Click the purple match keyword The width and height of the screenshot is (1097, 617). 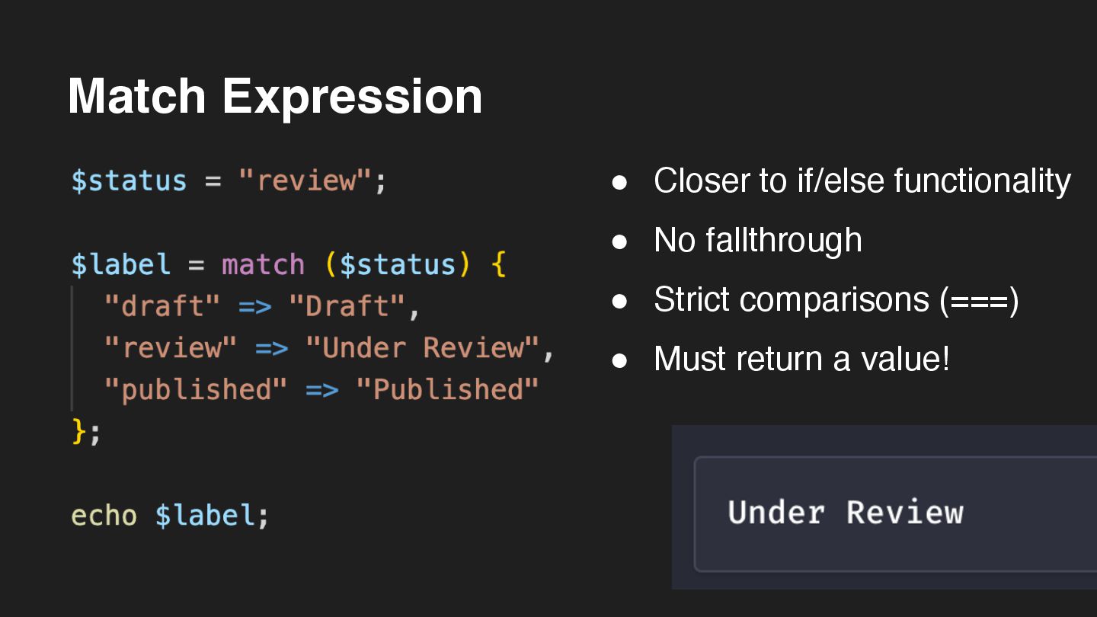(264, 264)
